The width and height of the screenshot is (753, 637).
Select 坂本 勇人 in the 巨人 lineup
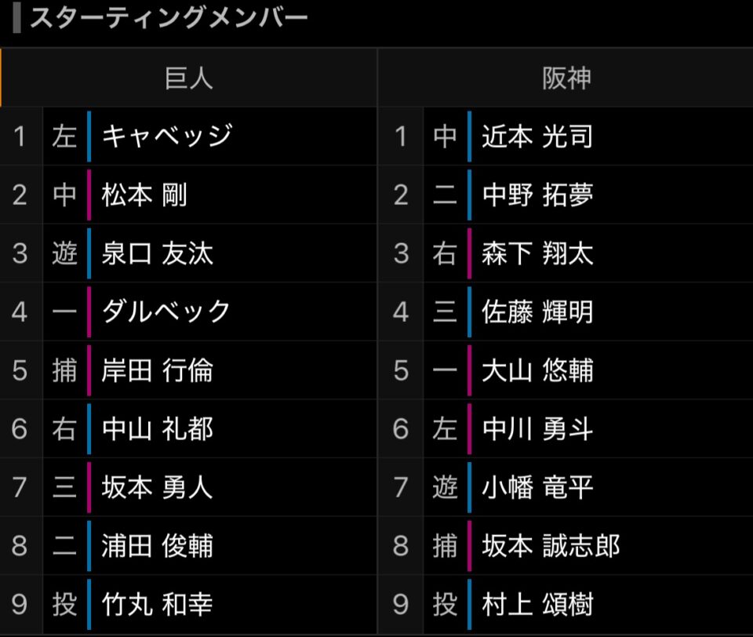point(158,487)
